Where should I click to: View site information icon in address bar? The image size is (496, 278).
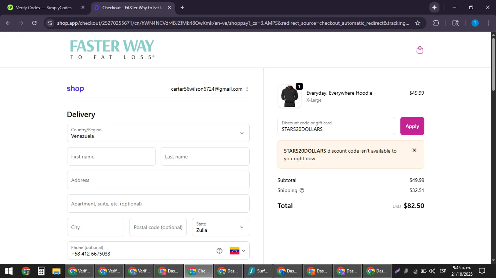click(x=50, y=23)
